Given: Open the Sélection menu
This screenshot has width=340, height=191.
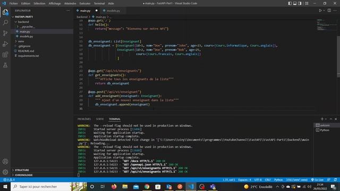Looking at the screenshot, I should [x=39, y=3].
